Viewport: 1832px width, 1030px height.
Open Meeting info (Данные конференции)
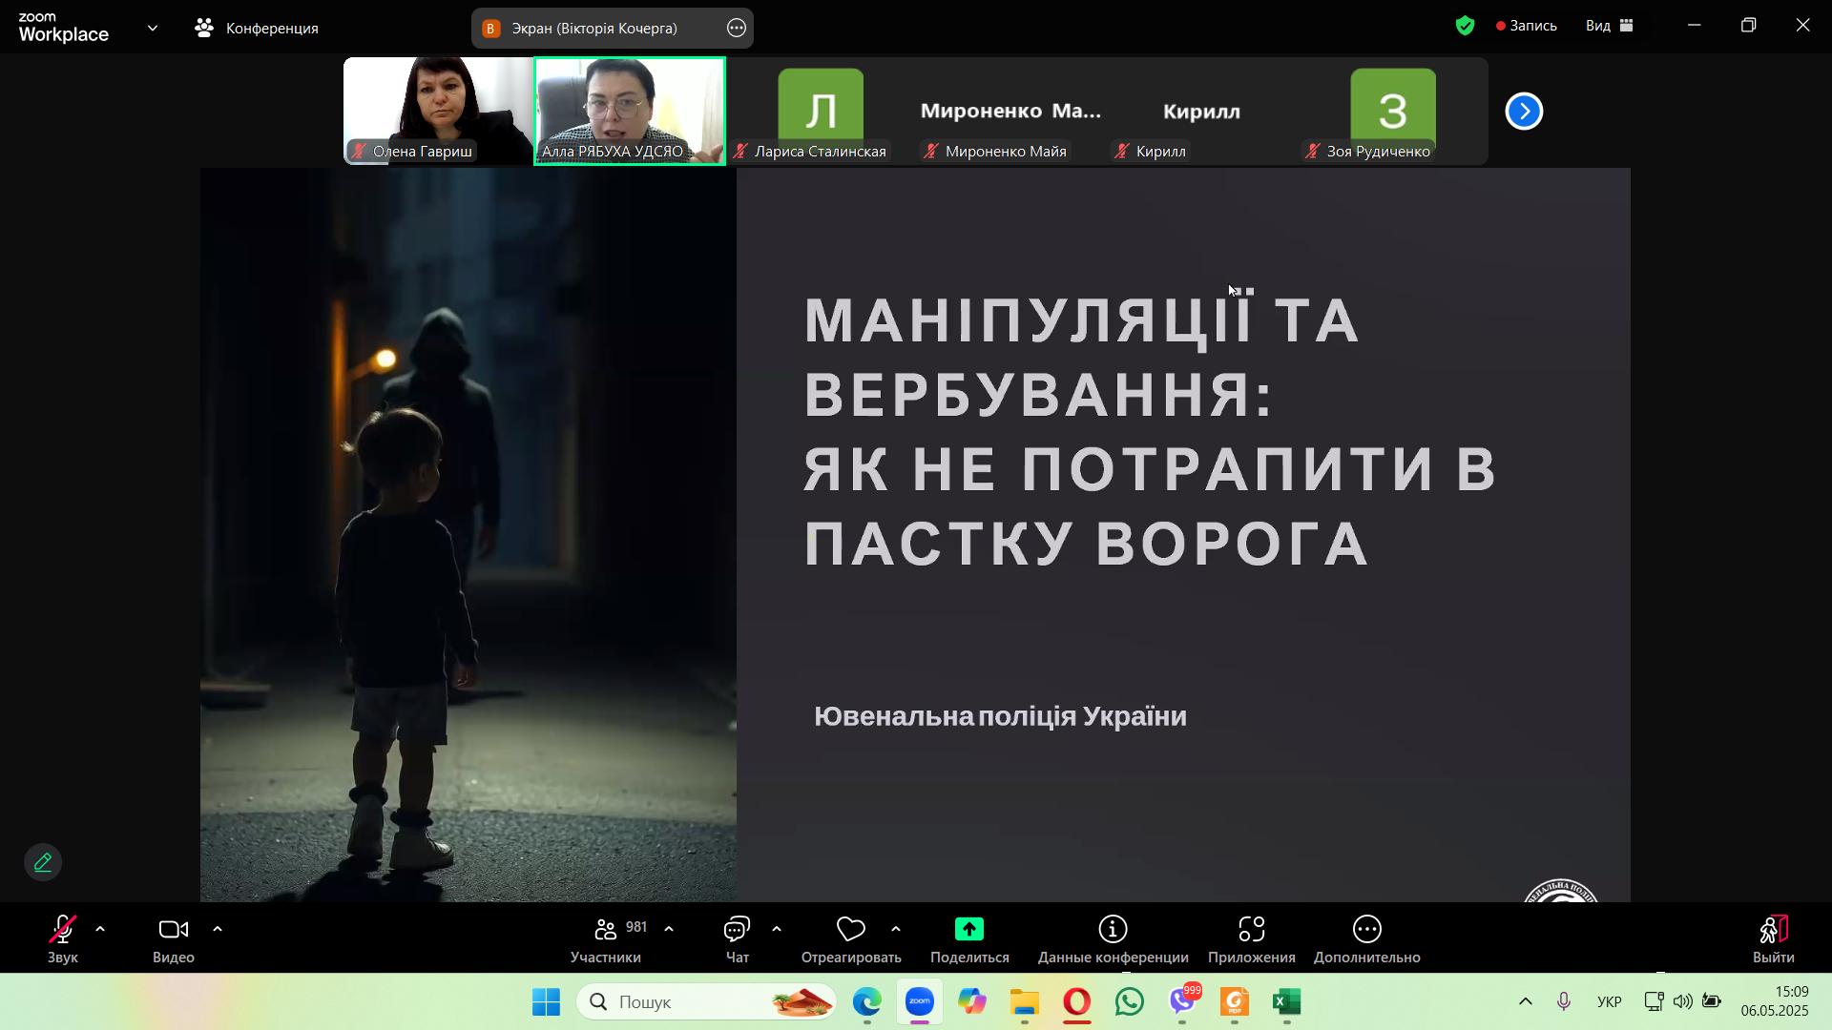1113,930
